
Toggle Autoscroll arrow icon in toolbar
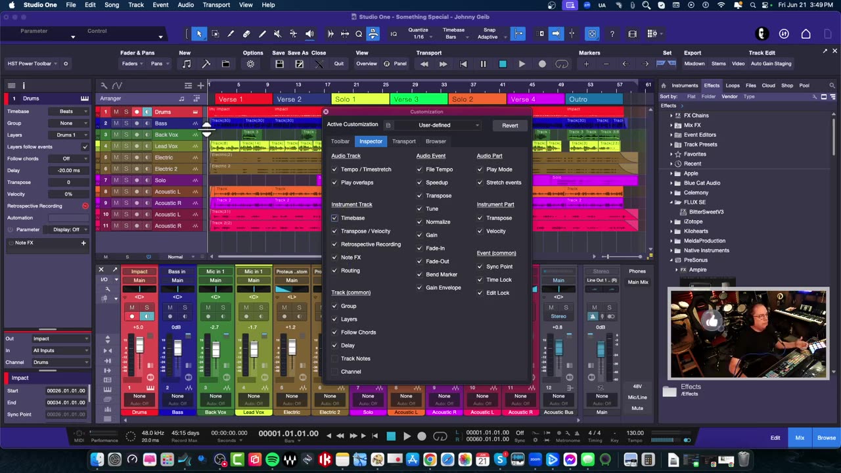point(556,34)
